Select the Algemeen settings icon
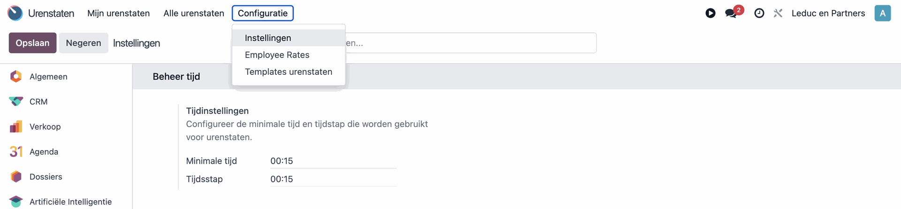This screenshot has height=209, width=901. pyautogui.click(x=16, y=77)
